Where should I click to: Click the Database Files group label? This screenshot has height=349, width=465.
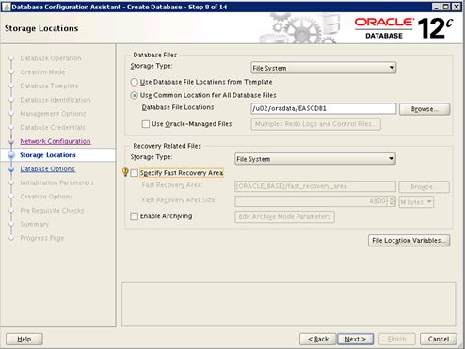pyautogui.click(x=155, y=55)
